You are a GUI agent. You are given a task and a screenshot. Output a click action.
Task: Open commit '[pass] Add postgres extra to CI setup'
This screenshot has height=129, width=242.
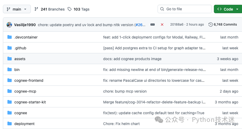click(154, 48)
